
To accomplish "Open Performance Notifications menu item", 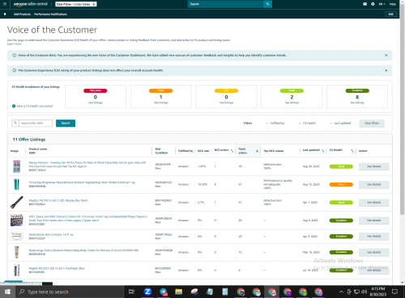I will (x=50, y=14).
